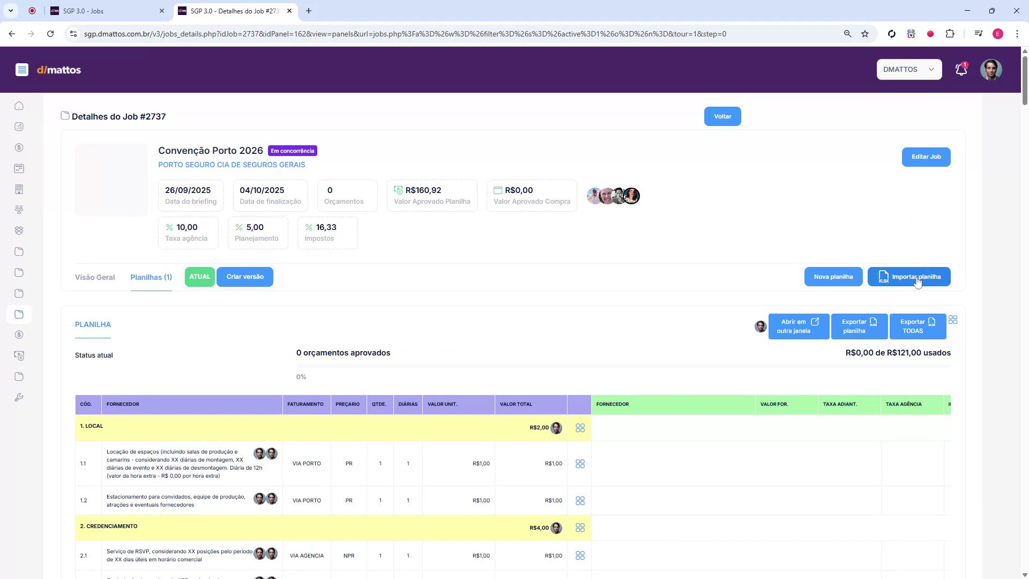Open the profile avatar menu top right

(991, 70)
